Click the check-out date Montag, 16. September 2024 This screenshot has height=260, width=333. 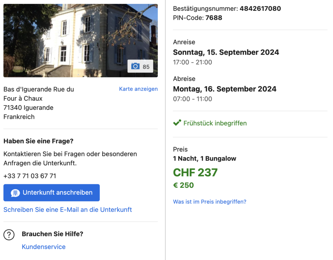pos(224,89)
